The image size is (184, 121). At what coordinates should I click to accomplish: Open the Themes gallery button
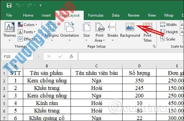click(x=10, y=32)
